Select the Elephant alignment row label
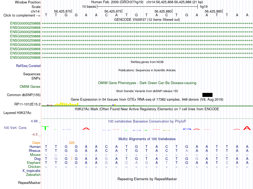253x189 pixels. (x=34, y=163)
